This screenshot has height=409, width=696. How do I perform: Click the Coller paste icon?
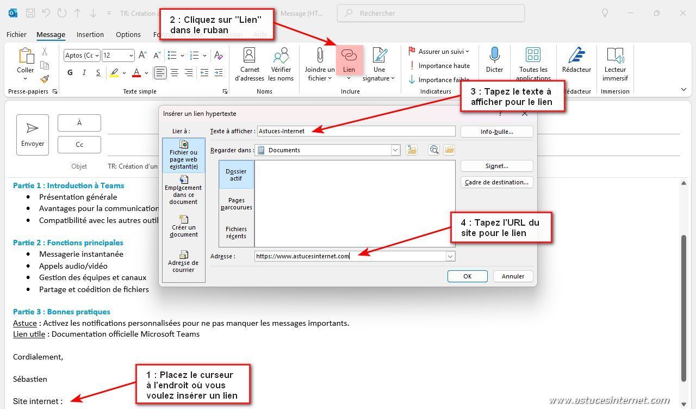(26, 56)
